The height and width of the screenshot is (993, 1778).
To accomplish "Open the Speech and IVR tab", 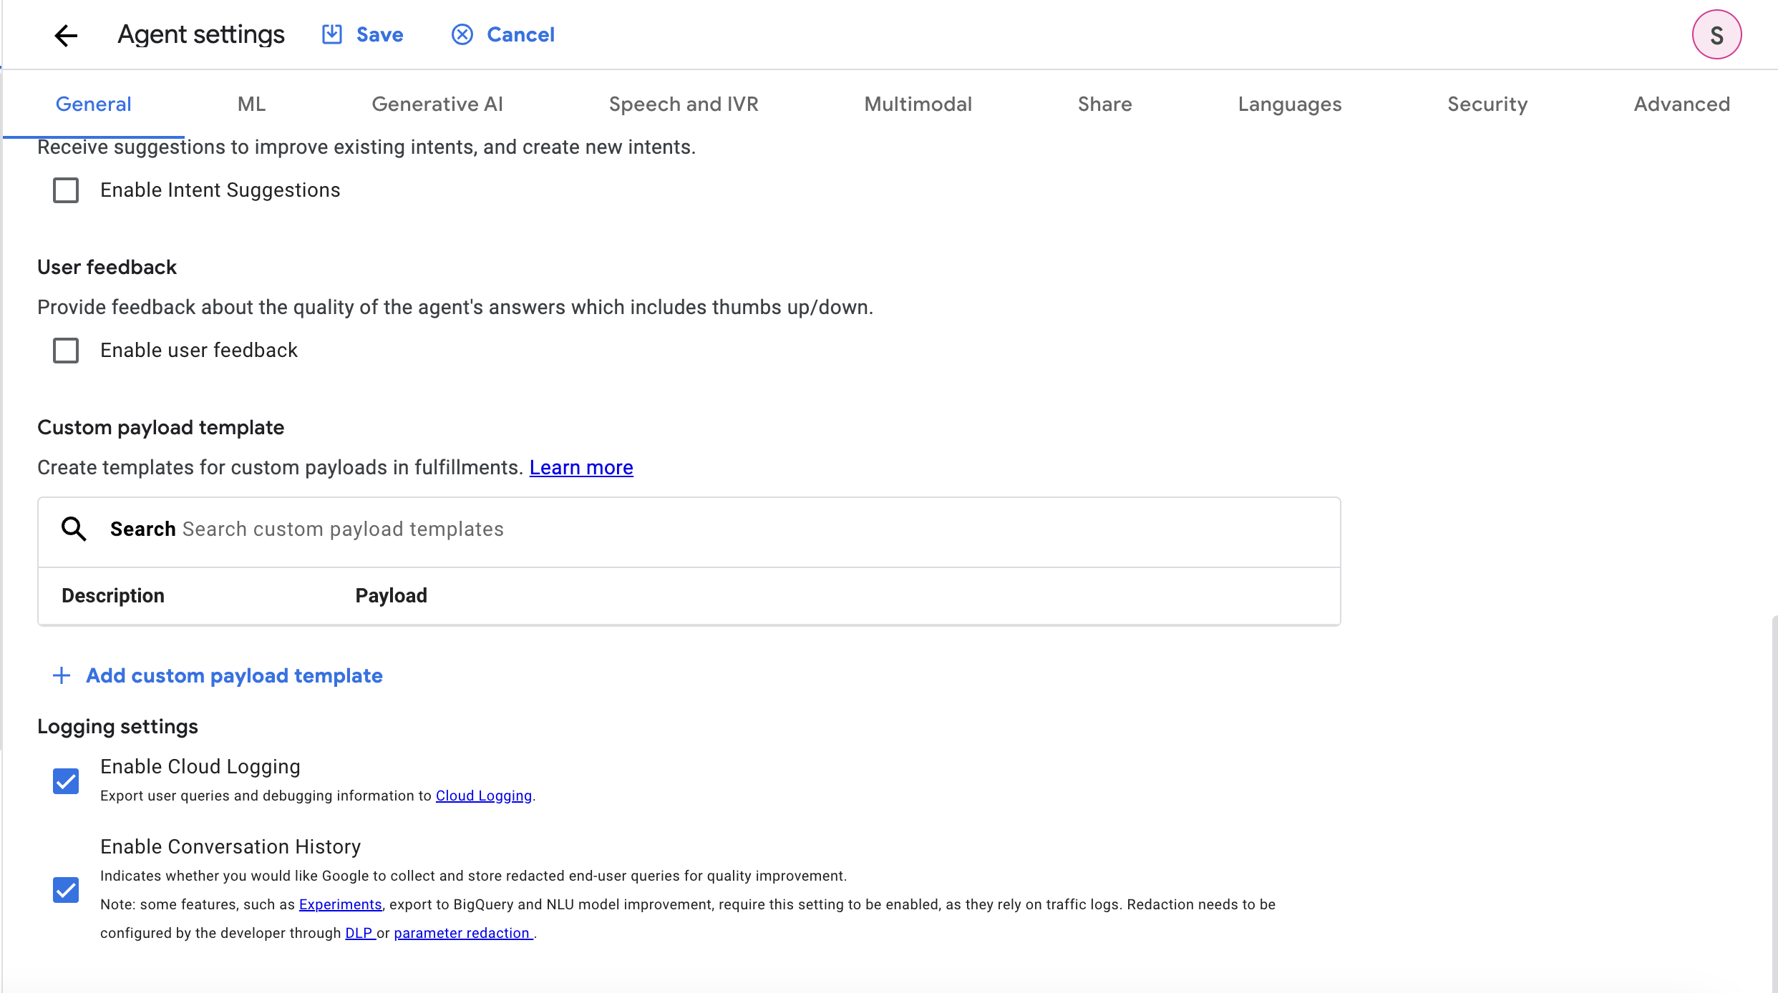I will (683, 104).
